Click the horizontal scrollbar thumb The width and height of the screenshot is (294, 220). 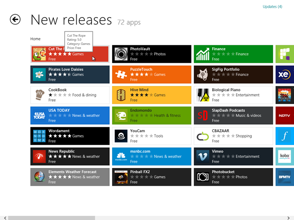click(x=51, y=218)
